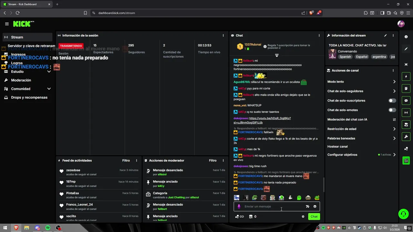Click username 1337Adonai in chat leaderboard
Viewport: 413px width, 232px height.
click(x=253, y=44)
